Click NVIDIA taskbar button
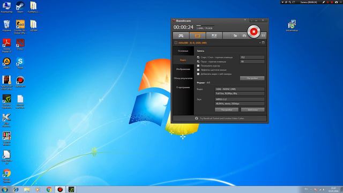 pyautogui.click(x=71, y=189)
